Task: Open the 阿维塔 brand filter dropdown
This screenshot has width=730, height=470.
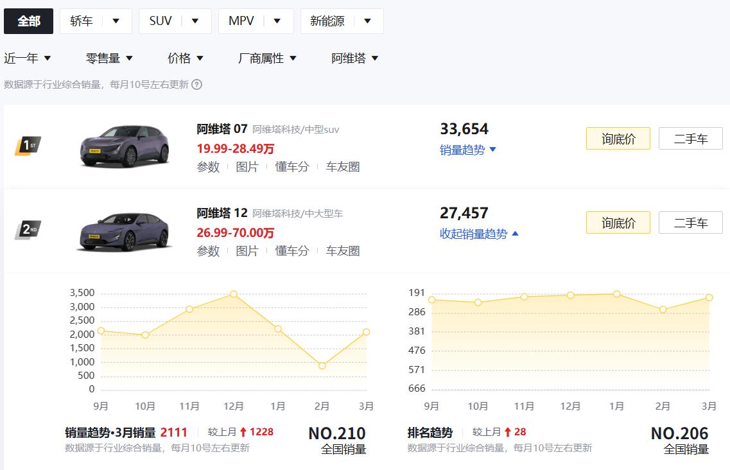Action: pos(355,58)
